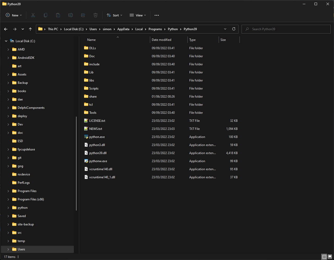
Task: Expand the AMD folder tree node
Action: pyautogui.click(x=8, y=49)
